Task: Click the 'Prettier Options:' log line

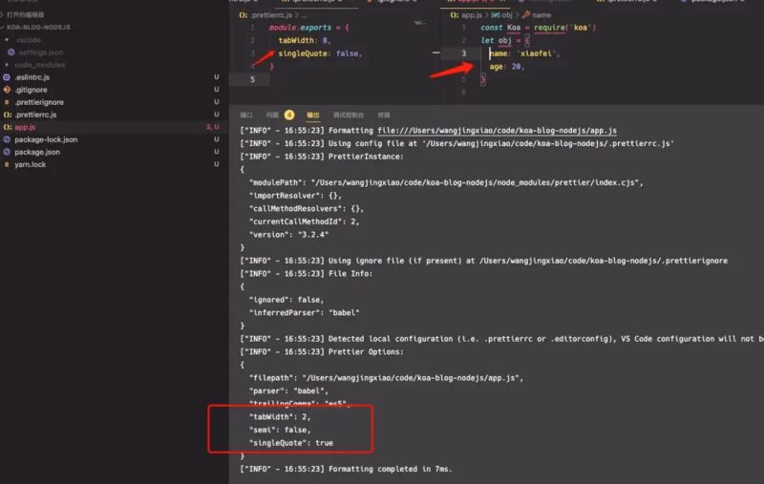Action: [322, 352]
